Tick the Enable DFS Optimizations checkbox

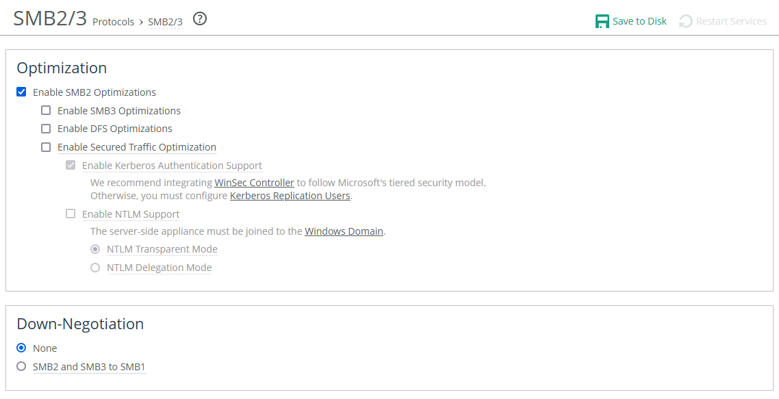46,129
